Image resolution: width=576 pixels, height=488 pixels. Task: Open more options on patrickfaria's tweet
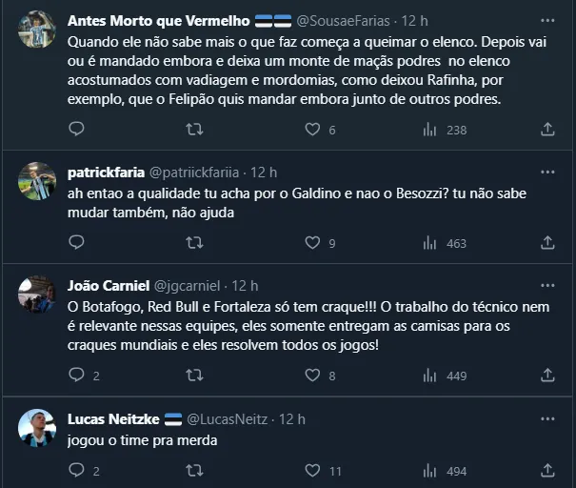point(547,173)
